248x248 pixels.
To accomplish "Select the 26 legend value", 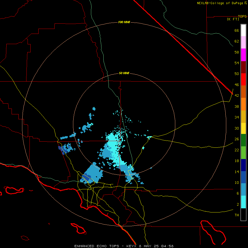I will pos(237,139).
